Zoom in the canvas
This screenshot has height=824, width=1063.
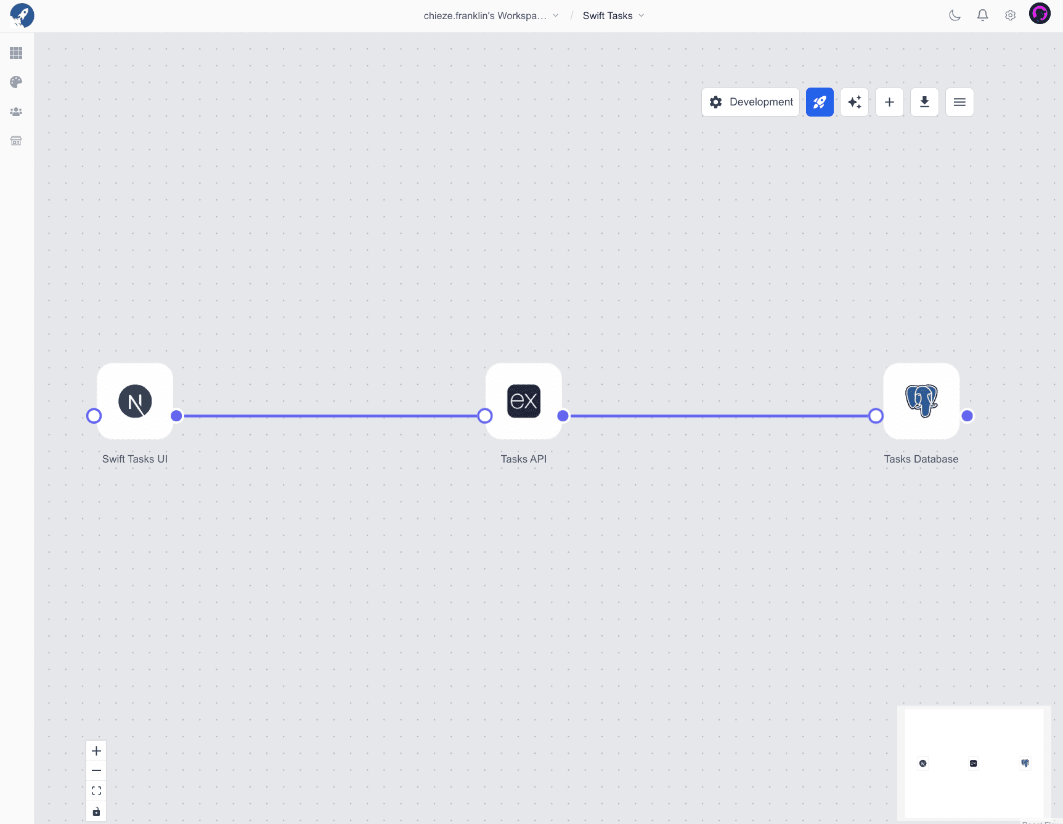point(96,751)
